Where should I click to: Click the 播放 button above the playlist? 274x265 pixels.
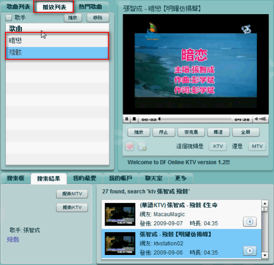pyautogui.click(x=73, y=18)
